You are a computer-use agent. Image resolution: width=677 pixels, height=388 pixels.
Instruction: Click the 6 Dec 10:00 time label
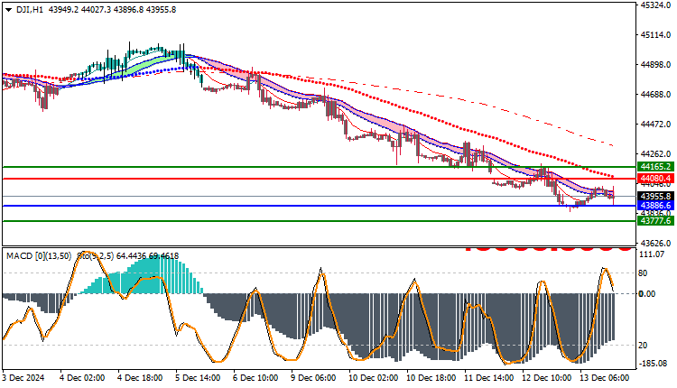tap(255, 378)
